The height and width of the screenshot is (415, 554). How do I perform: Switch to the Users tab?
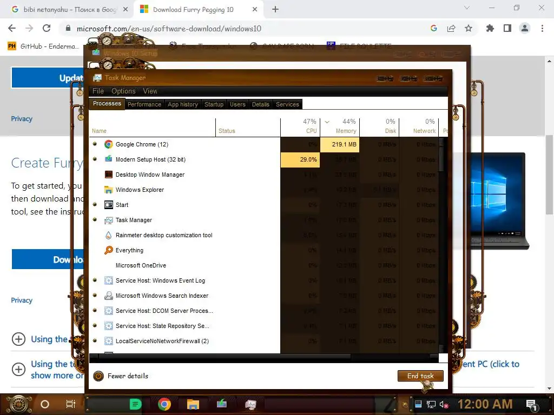pyautogui.click(x=238, y=104)
